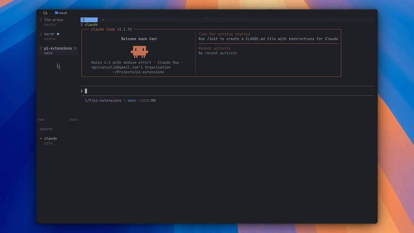The image size is (414, 233).
Task: Click the Recent activity heading
Action: pyautogui.click(x=214, y=48)
